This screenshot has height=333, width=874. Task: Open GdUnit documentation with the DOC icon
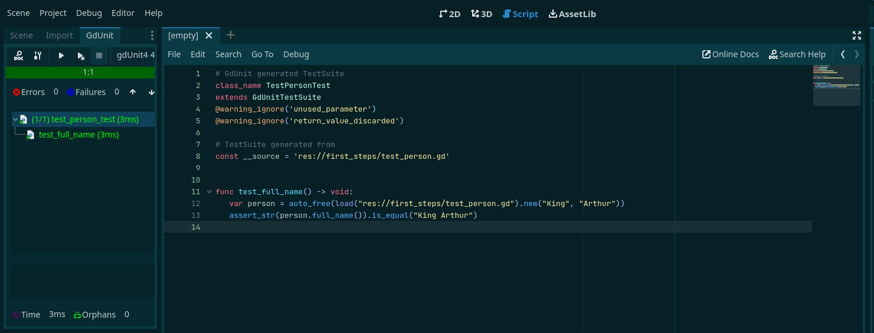coord(19,56)
